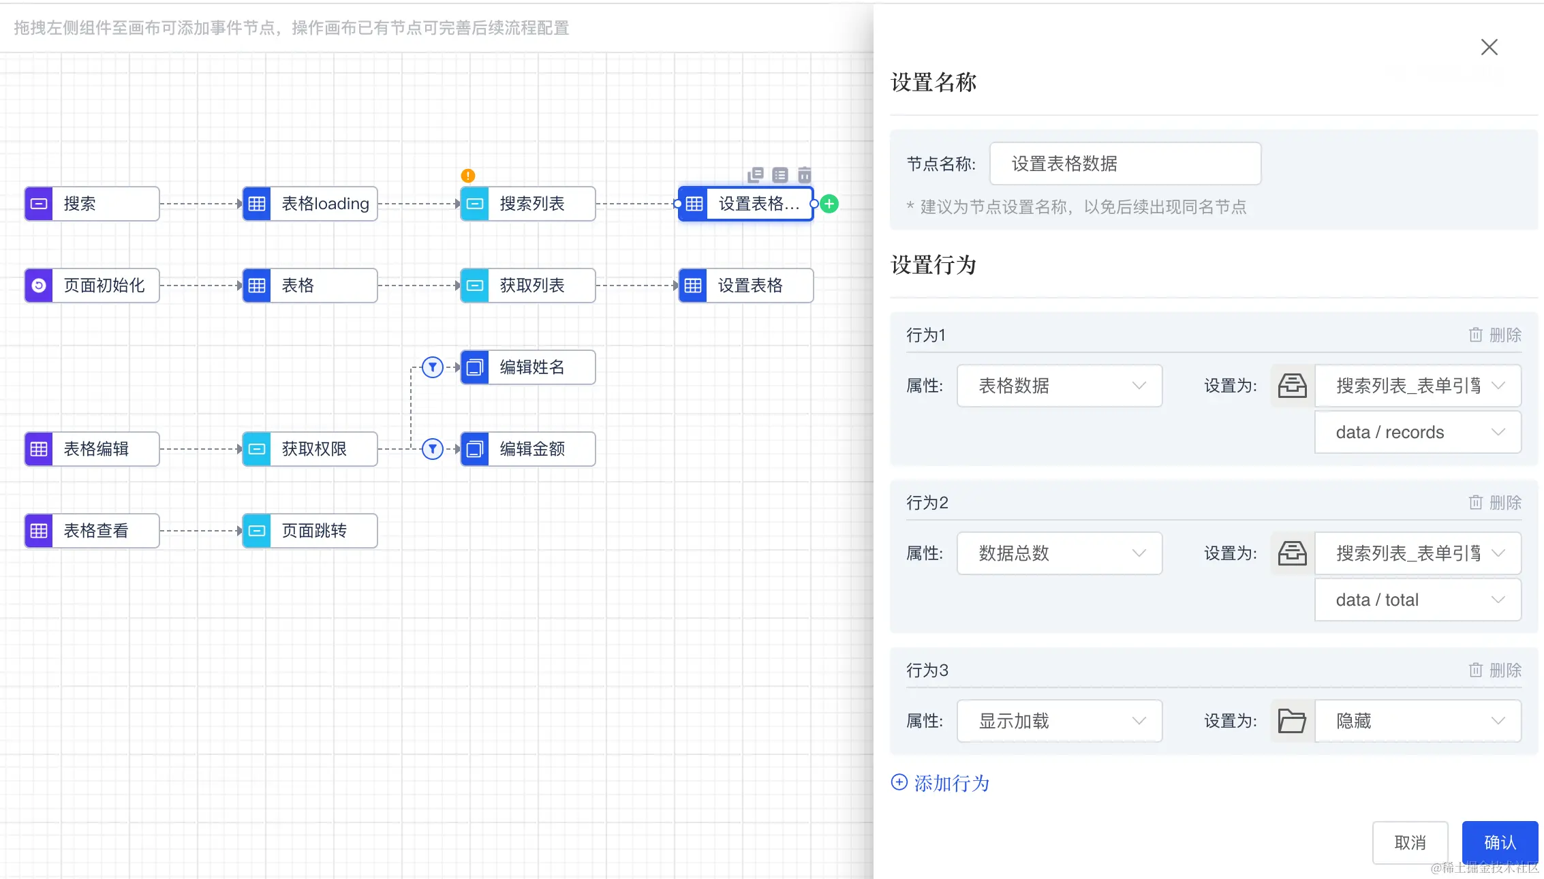Viewport: 1544px width, 879px height.
Task: Click the inbox source icon in 行为1
Action: [x=1292, y=386]
